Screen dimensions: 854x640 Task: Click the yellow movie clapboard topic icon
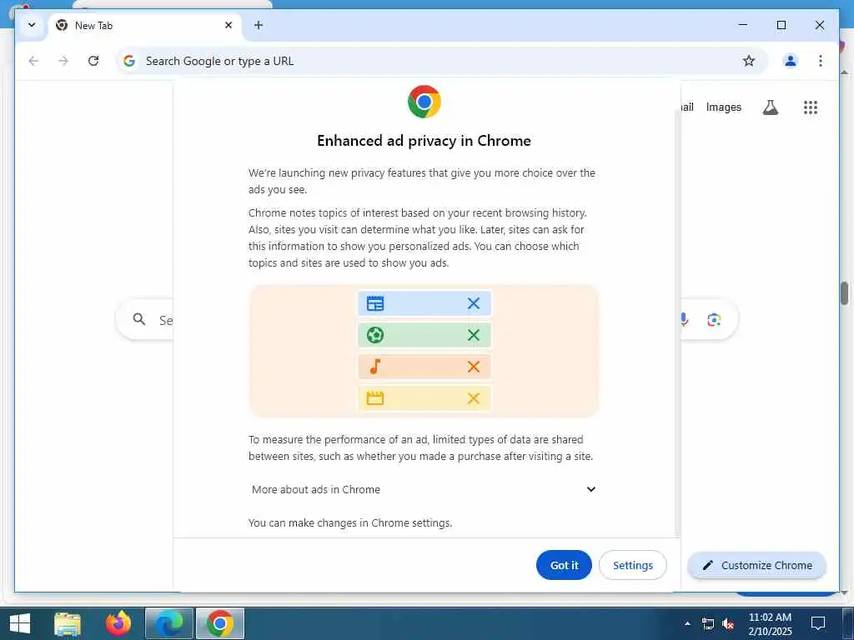coord(375,397)
